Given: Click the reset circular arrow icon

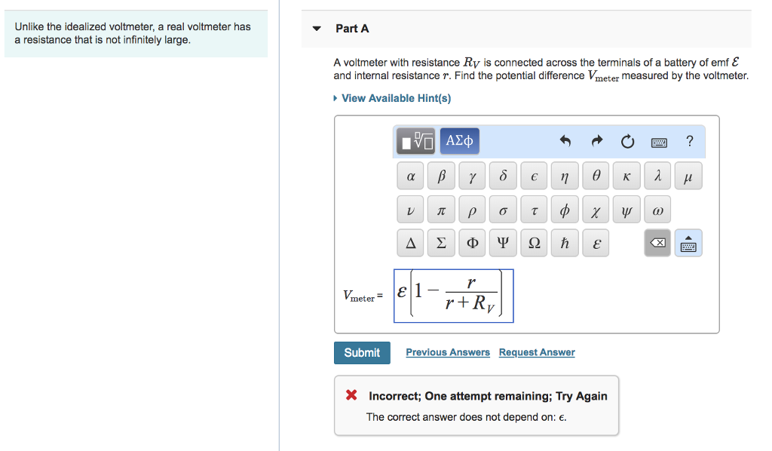Looking at the screenshot, I should point(627,141).
